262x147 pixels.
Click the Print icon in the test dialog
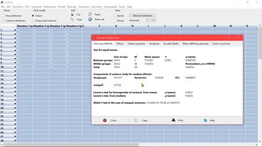point(174,120)
